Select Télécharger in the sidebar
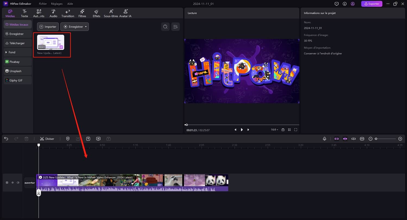Image resolution: width=407 pixels, height=220 pixels. pos(18,43)
